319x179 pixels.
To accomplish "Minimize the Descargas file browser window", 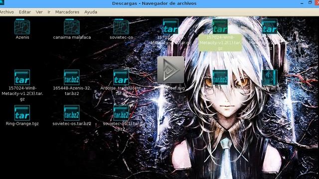I will point(302,3).
